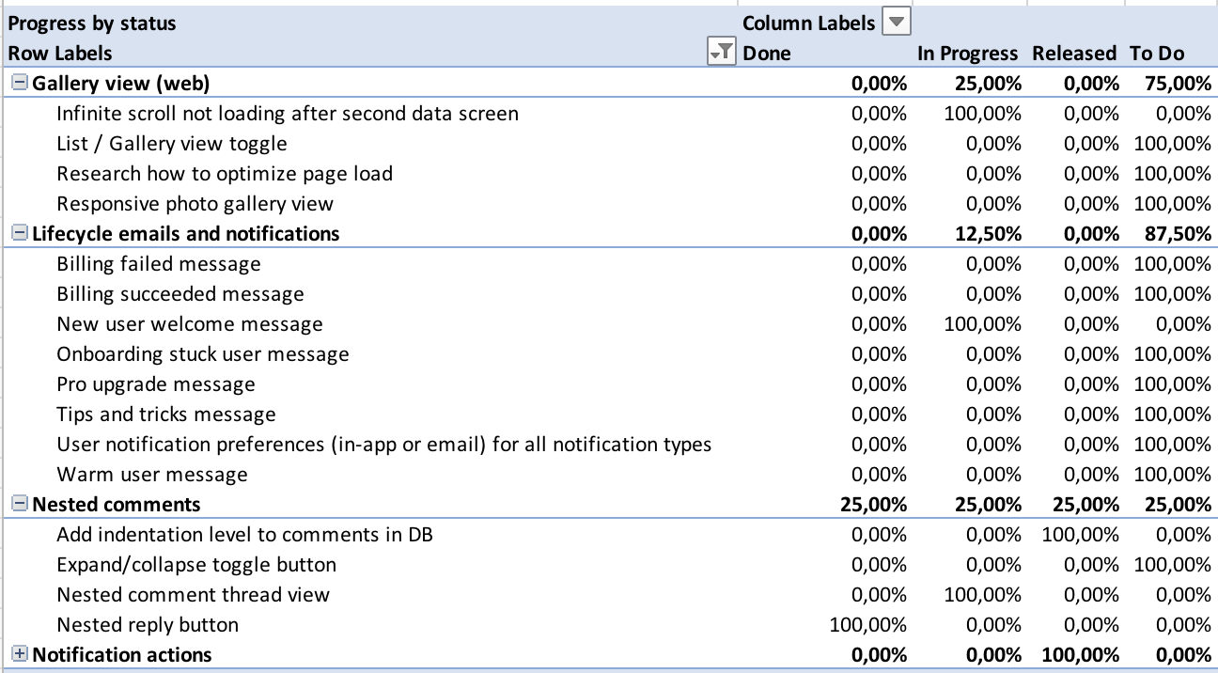Select Nested reply button Done 100,00% cell
Viewport: 1218px width, 673px height.
[x=868, y=625]
